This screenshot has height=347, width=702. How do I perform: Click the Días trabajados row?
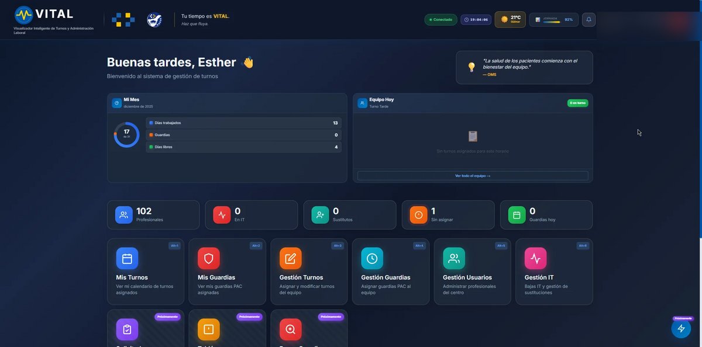click(x=243, y=123)
